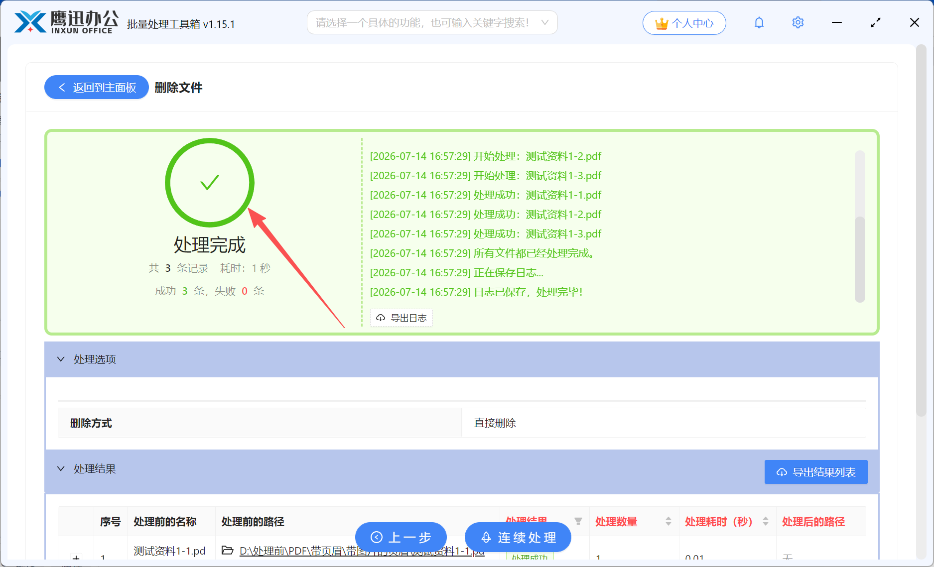Click log entry 处理成功：测试资料1-3.pdf

pyautogui.click(x=486, y=234)
